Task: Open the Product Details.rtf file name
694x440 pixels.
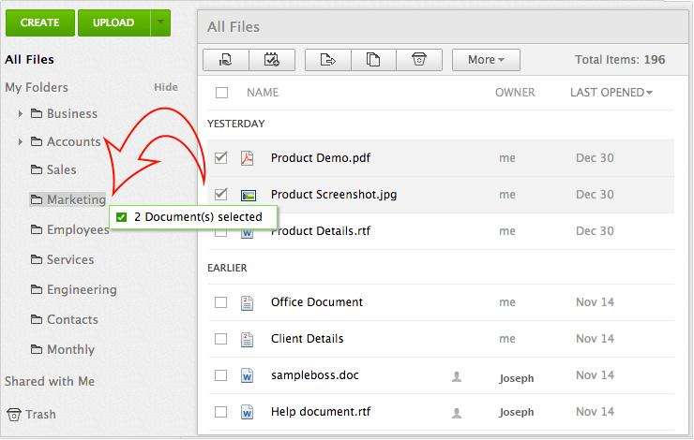Action: click(321, 230)
